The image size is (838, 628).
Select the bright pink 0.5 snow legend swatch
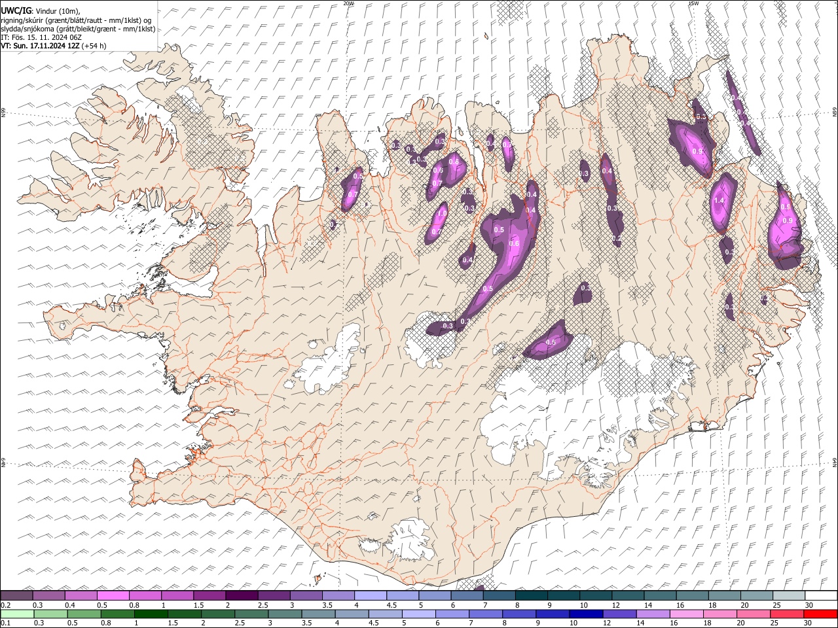pyautogui.click(x=113, y=595)
